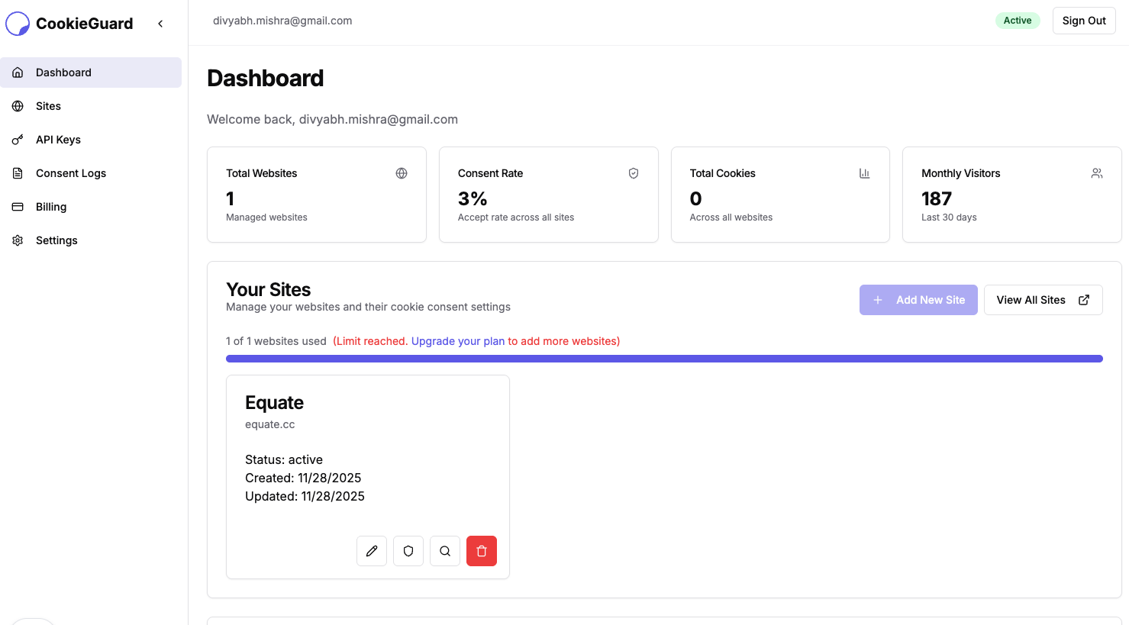
Task: Click the Total Cookies bar chart icon
Action: tap(864, 173)
